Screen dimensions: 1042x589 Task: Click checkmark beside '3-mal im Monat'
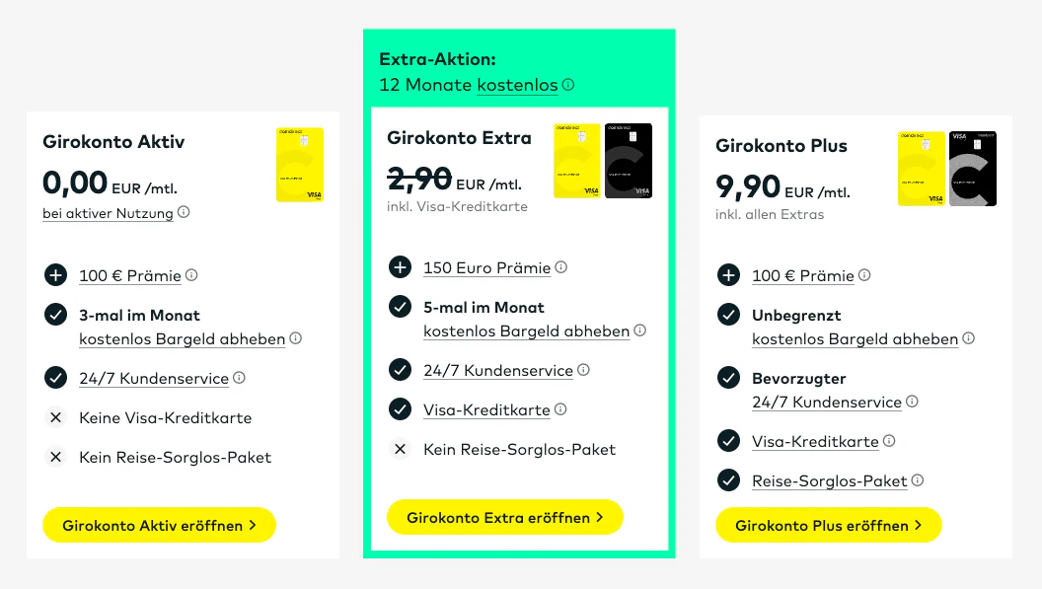coord(56,315)
